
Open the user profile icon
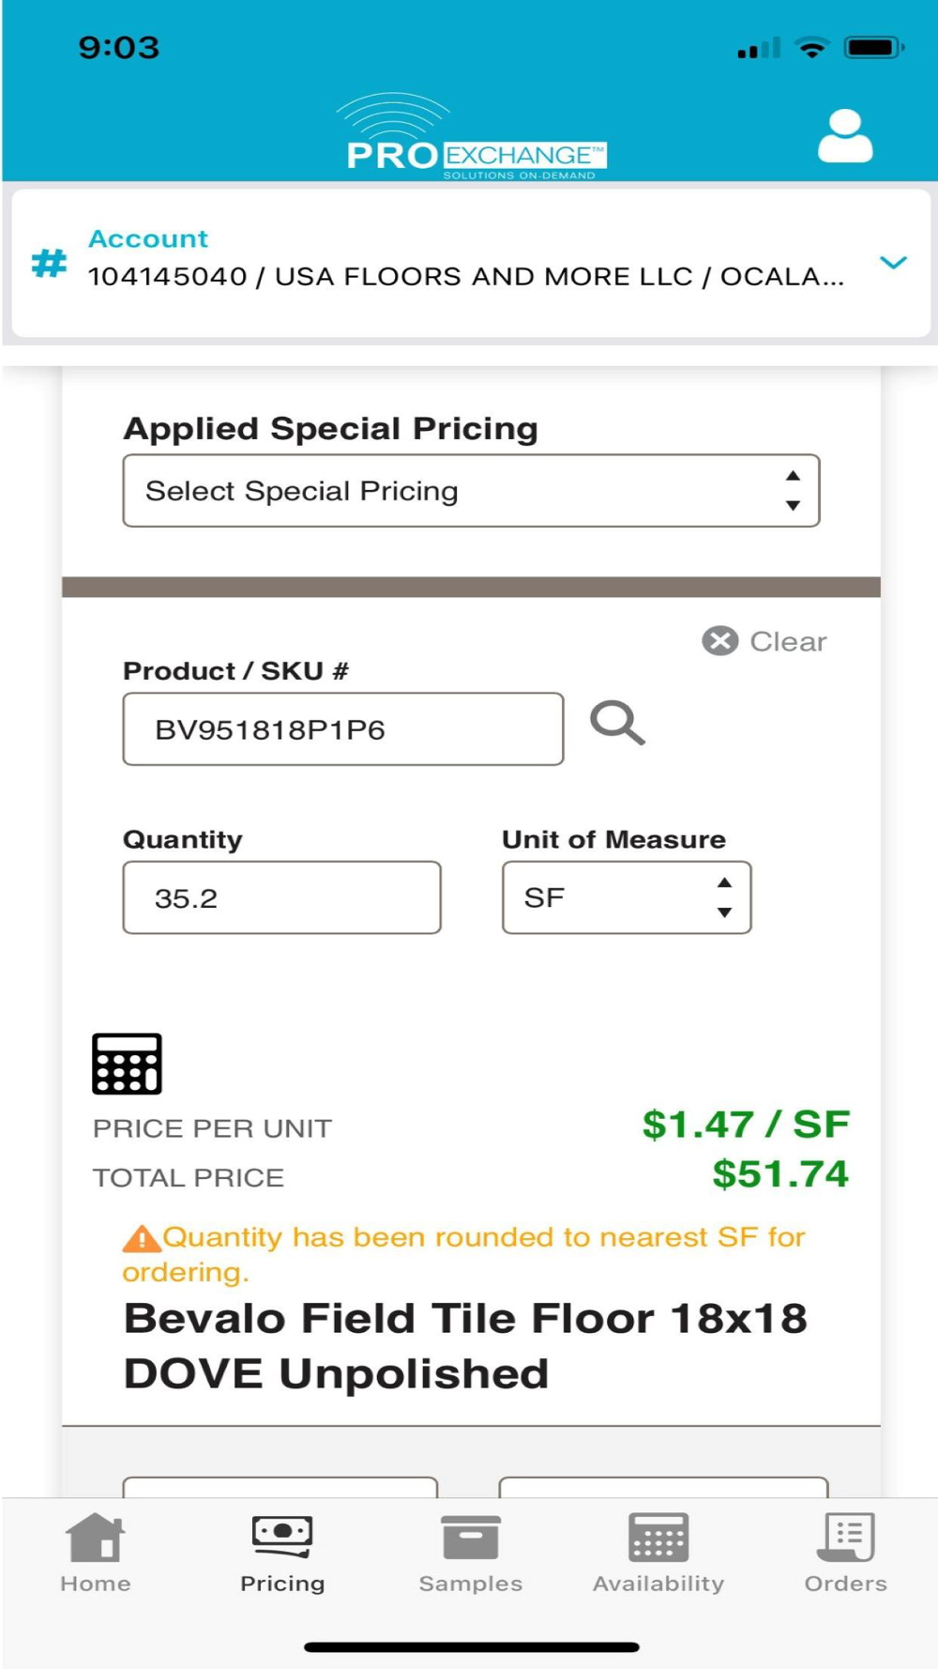[x=845, y=137]
